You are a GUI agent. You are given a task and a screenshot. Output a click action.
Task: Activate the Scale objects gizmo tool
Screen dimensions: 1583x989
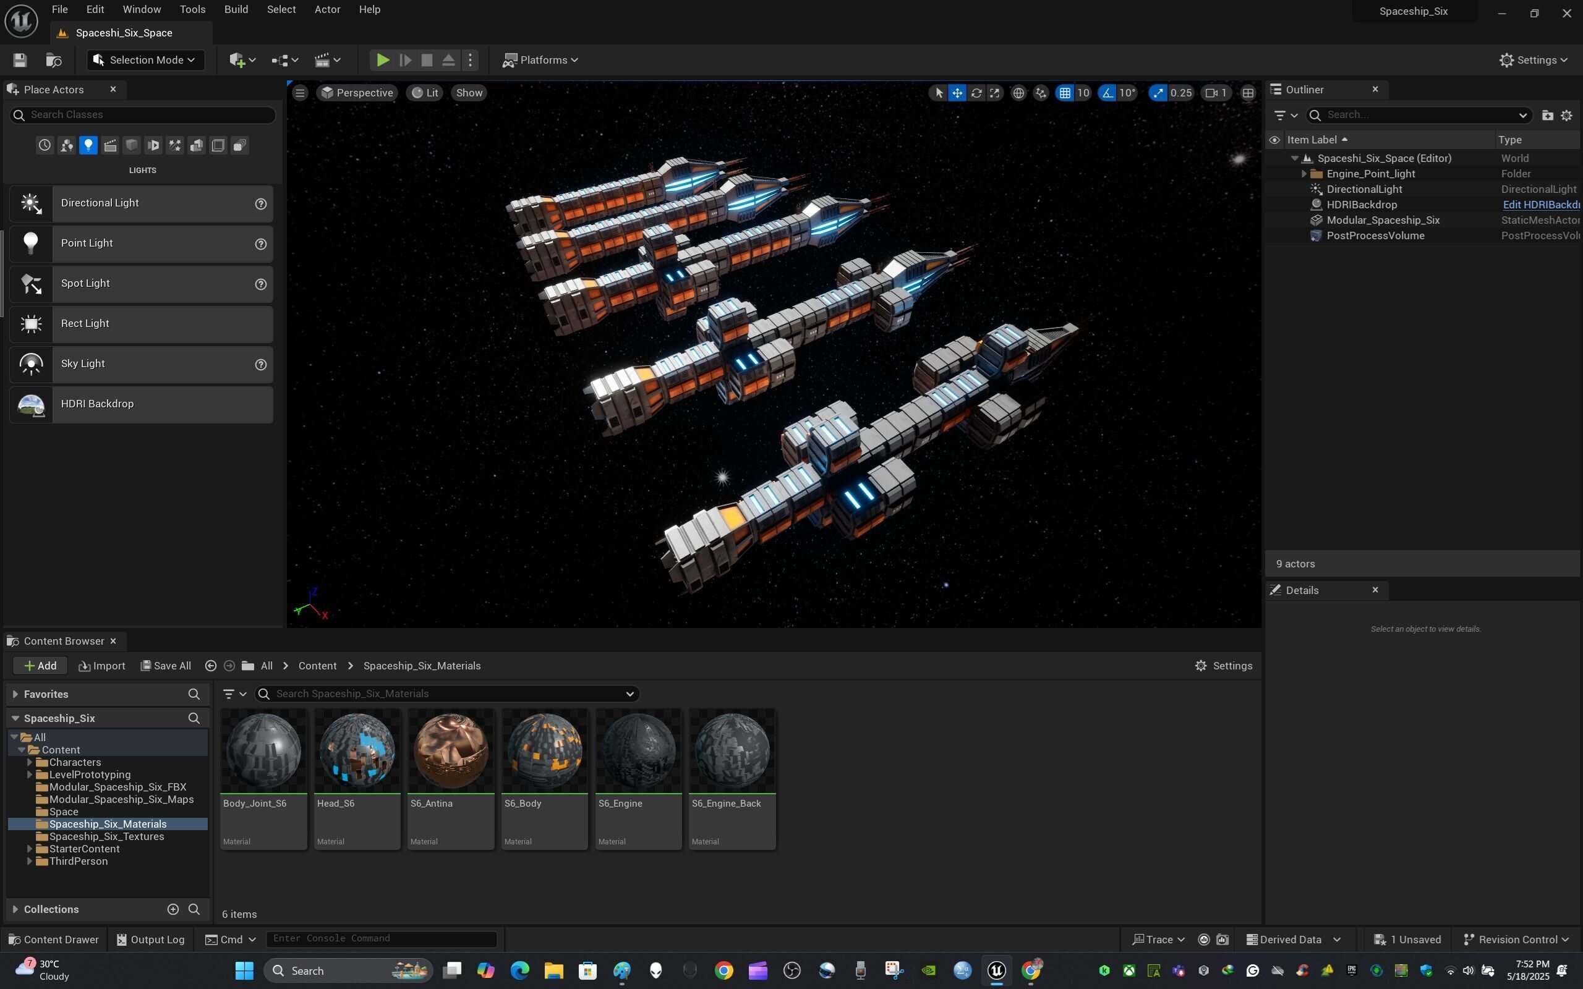[x=994, y=93]
